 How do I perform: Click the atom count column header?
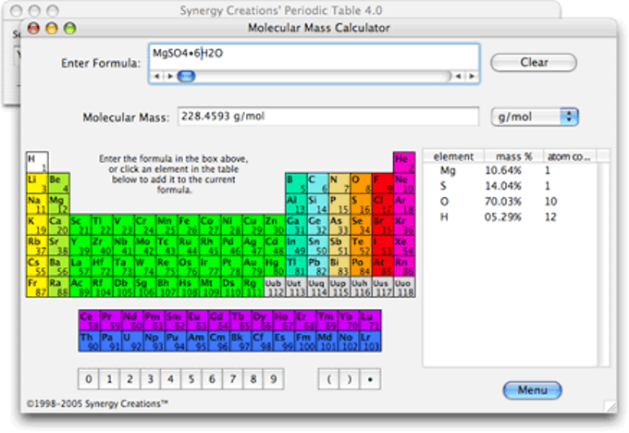(570, 156)
